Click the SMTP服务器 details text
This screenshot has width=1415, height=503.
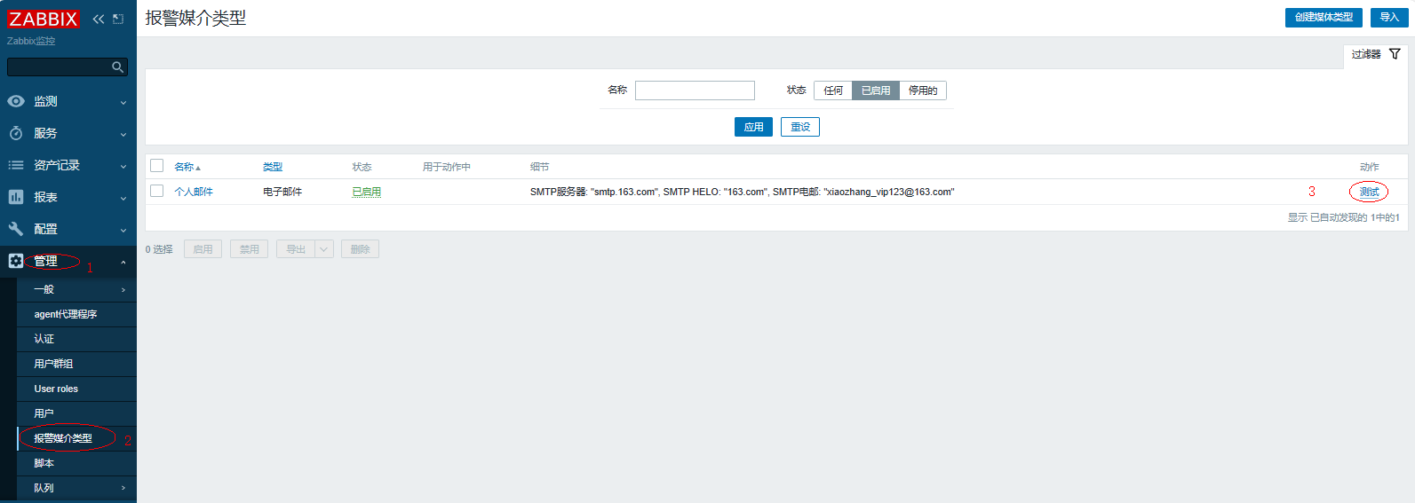click(742, 192)
